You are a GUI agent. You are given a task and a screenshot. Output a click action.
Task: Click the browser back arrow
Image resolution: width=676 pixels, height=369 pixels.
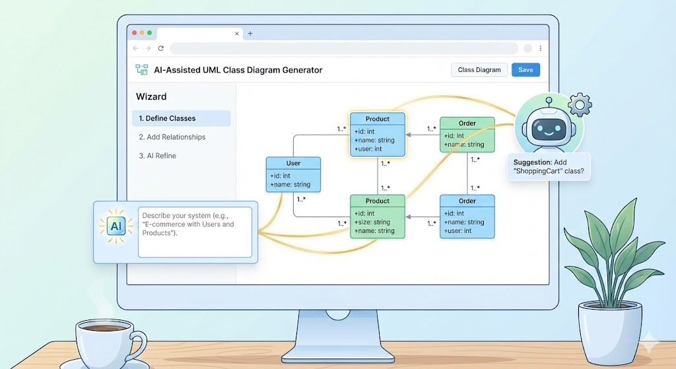(136, 48)
